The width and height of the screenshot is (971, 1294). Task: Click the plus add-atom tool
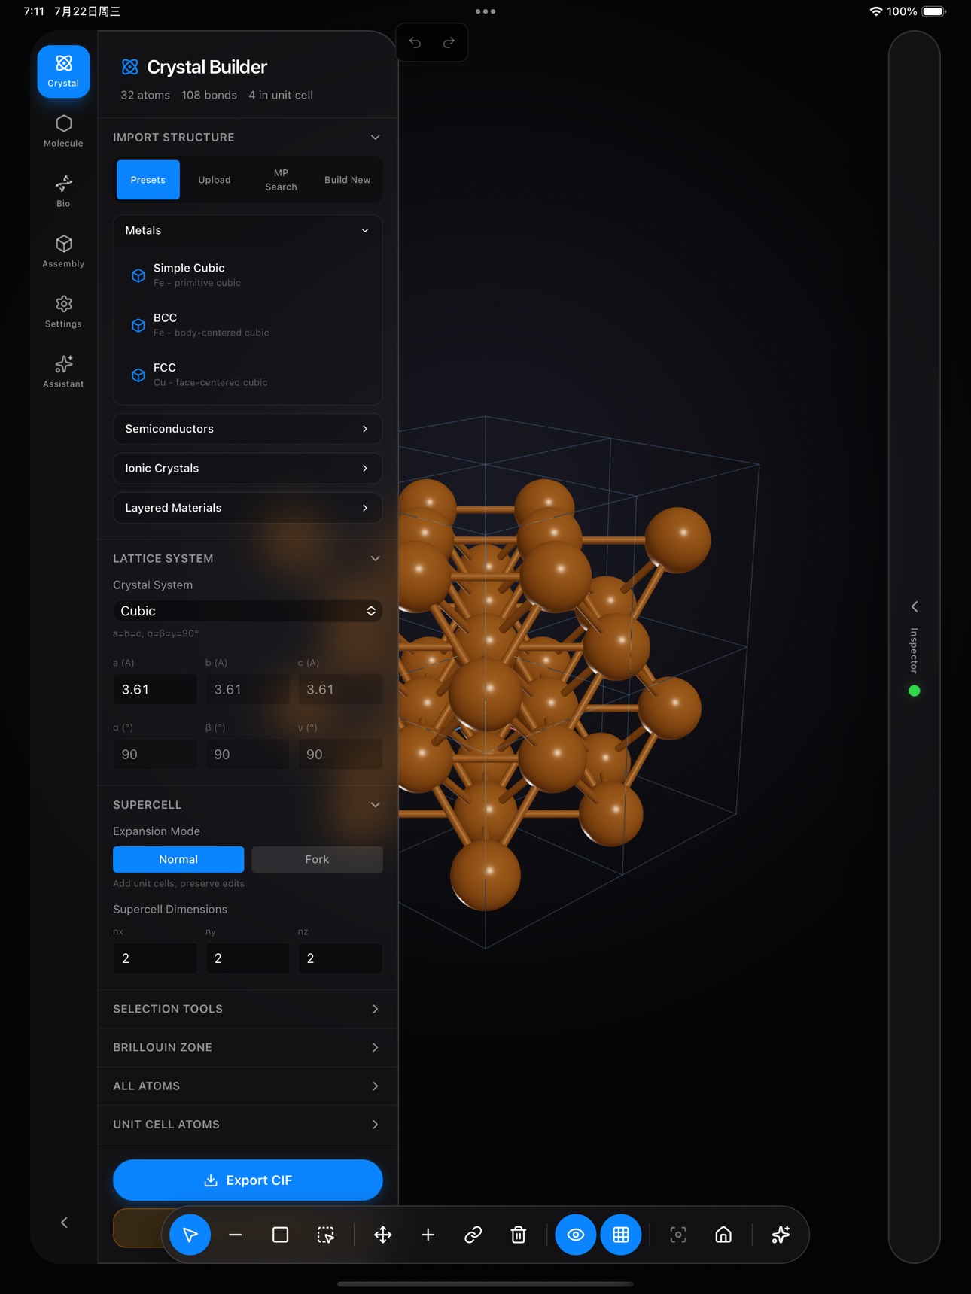click(x=428, y=1235)
